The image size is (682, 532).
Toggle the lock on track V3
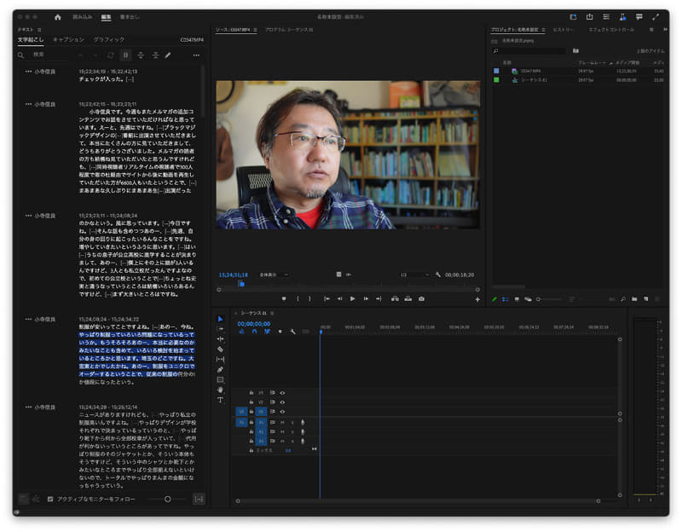[x=251, y=392]
